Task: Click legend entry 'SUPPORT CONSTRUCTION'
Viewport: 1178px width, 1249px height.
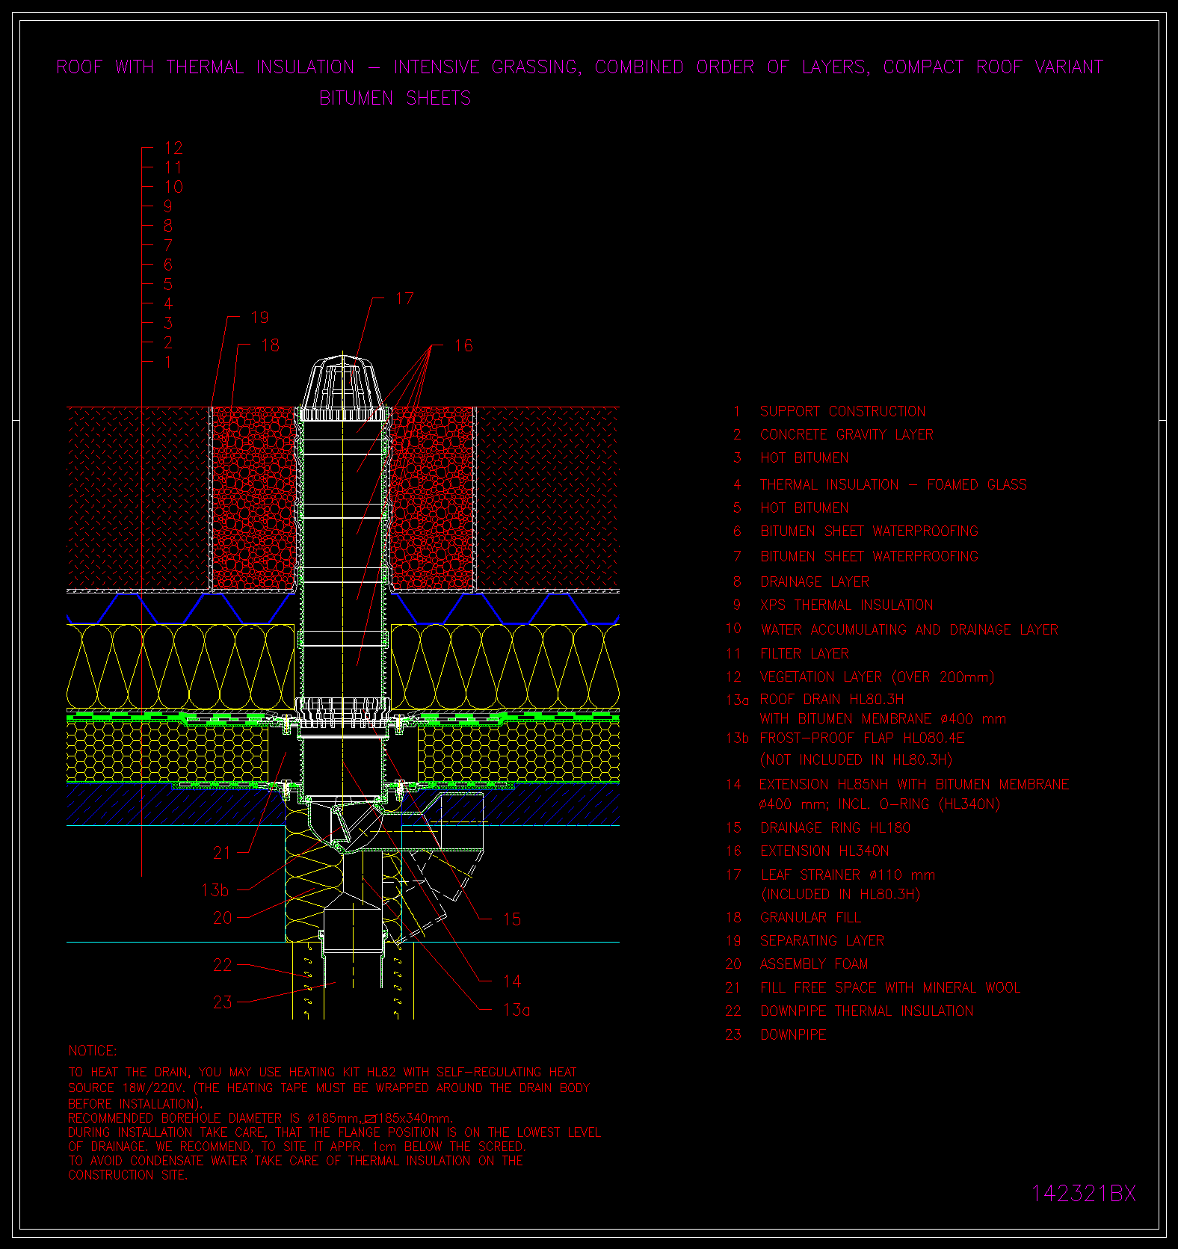Action: (842, 412)
